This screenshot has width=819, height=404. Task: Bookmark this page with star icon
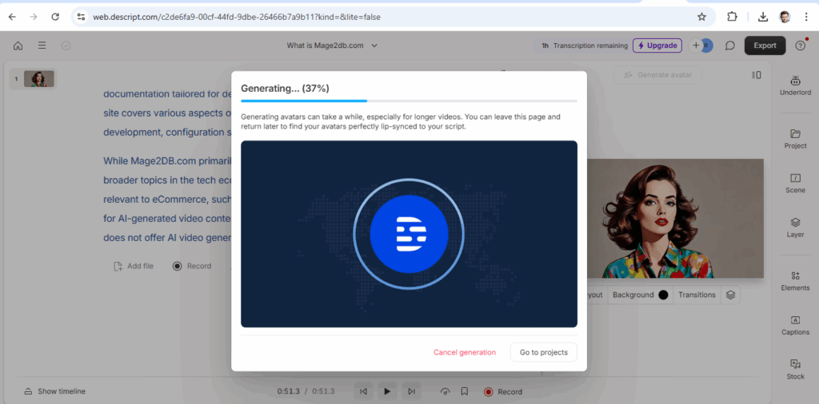click(x=701, y=17)
